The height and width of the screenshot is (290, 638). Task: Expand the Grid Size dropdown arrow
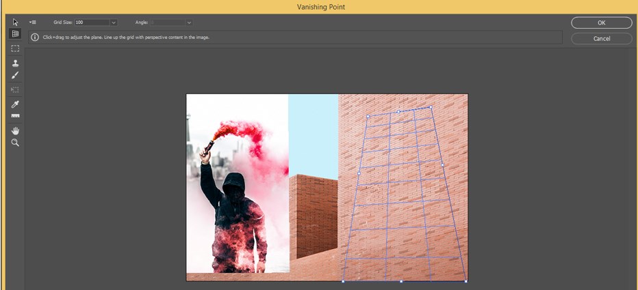click(x=114, y=23)
